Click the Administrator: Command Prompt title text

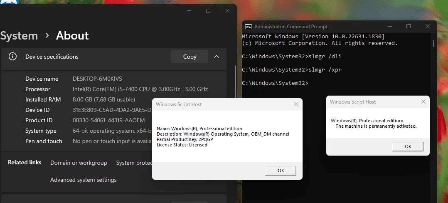tap(291, 27)
